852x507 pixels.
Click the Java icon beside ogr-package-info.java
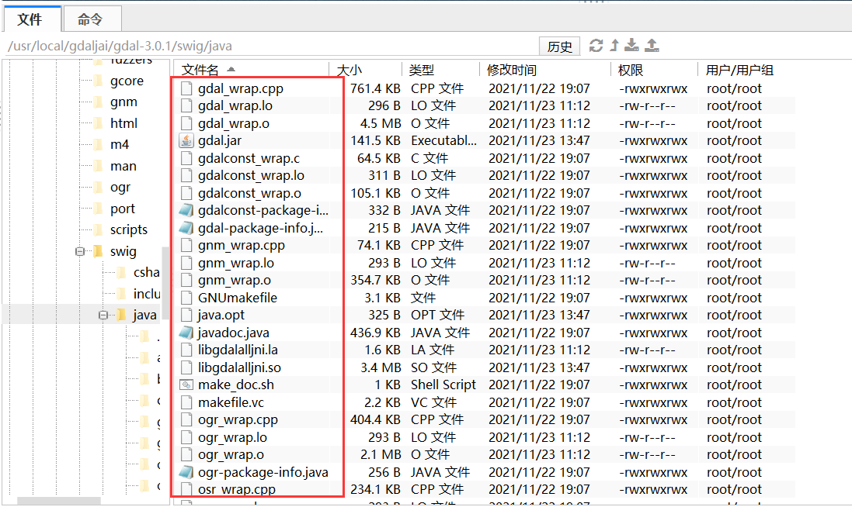[186, 471]
